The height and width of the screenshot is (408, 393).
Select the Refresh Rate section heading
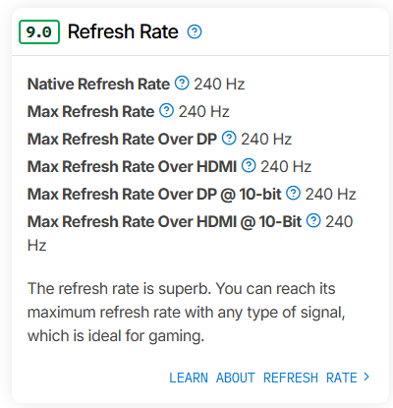123,31
